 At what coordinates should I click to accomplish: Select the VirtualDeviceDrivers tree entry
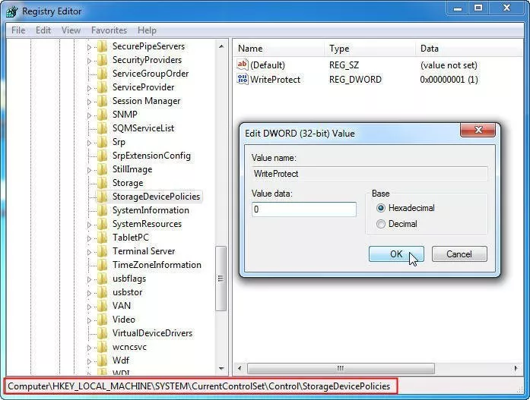(x=152, y=333)
